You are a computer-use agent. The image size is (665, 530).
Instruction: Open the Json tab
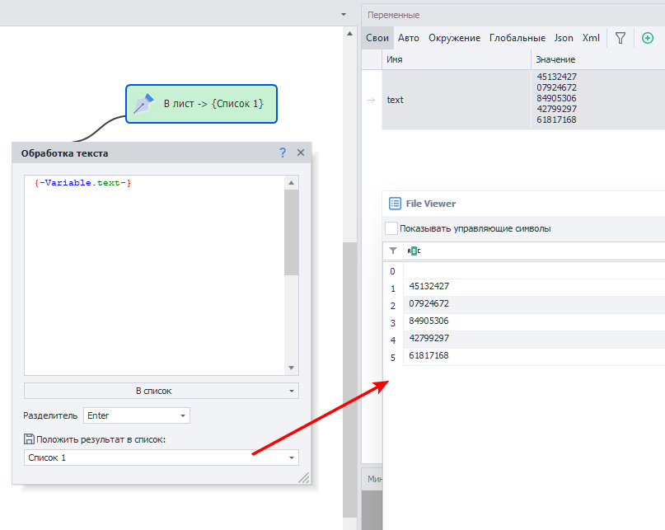pos(564,38)
